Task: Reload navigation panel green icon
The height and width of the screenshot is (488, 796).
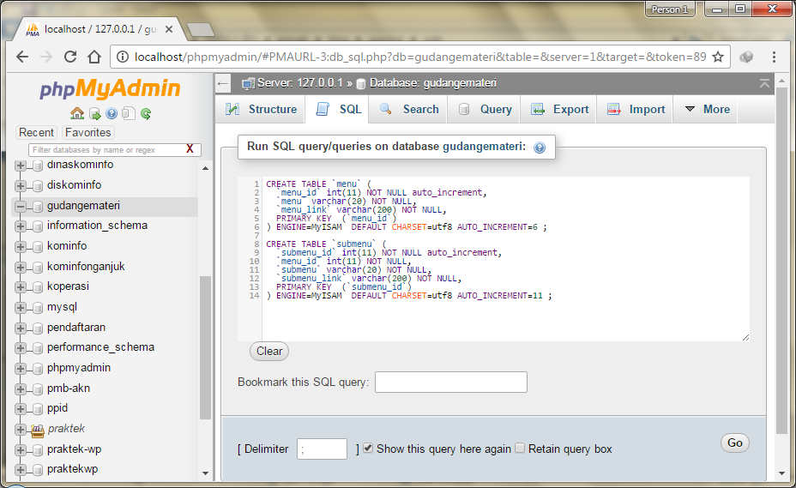Action: click(x=146, y=114)
